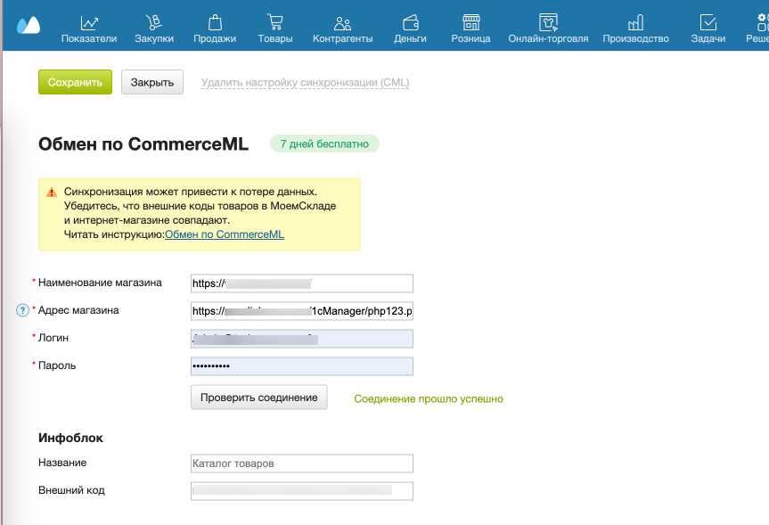Open the Деньги wallet icon
This screenshot has width=769, height=525.
(x=411, y=22)
